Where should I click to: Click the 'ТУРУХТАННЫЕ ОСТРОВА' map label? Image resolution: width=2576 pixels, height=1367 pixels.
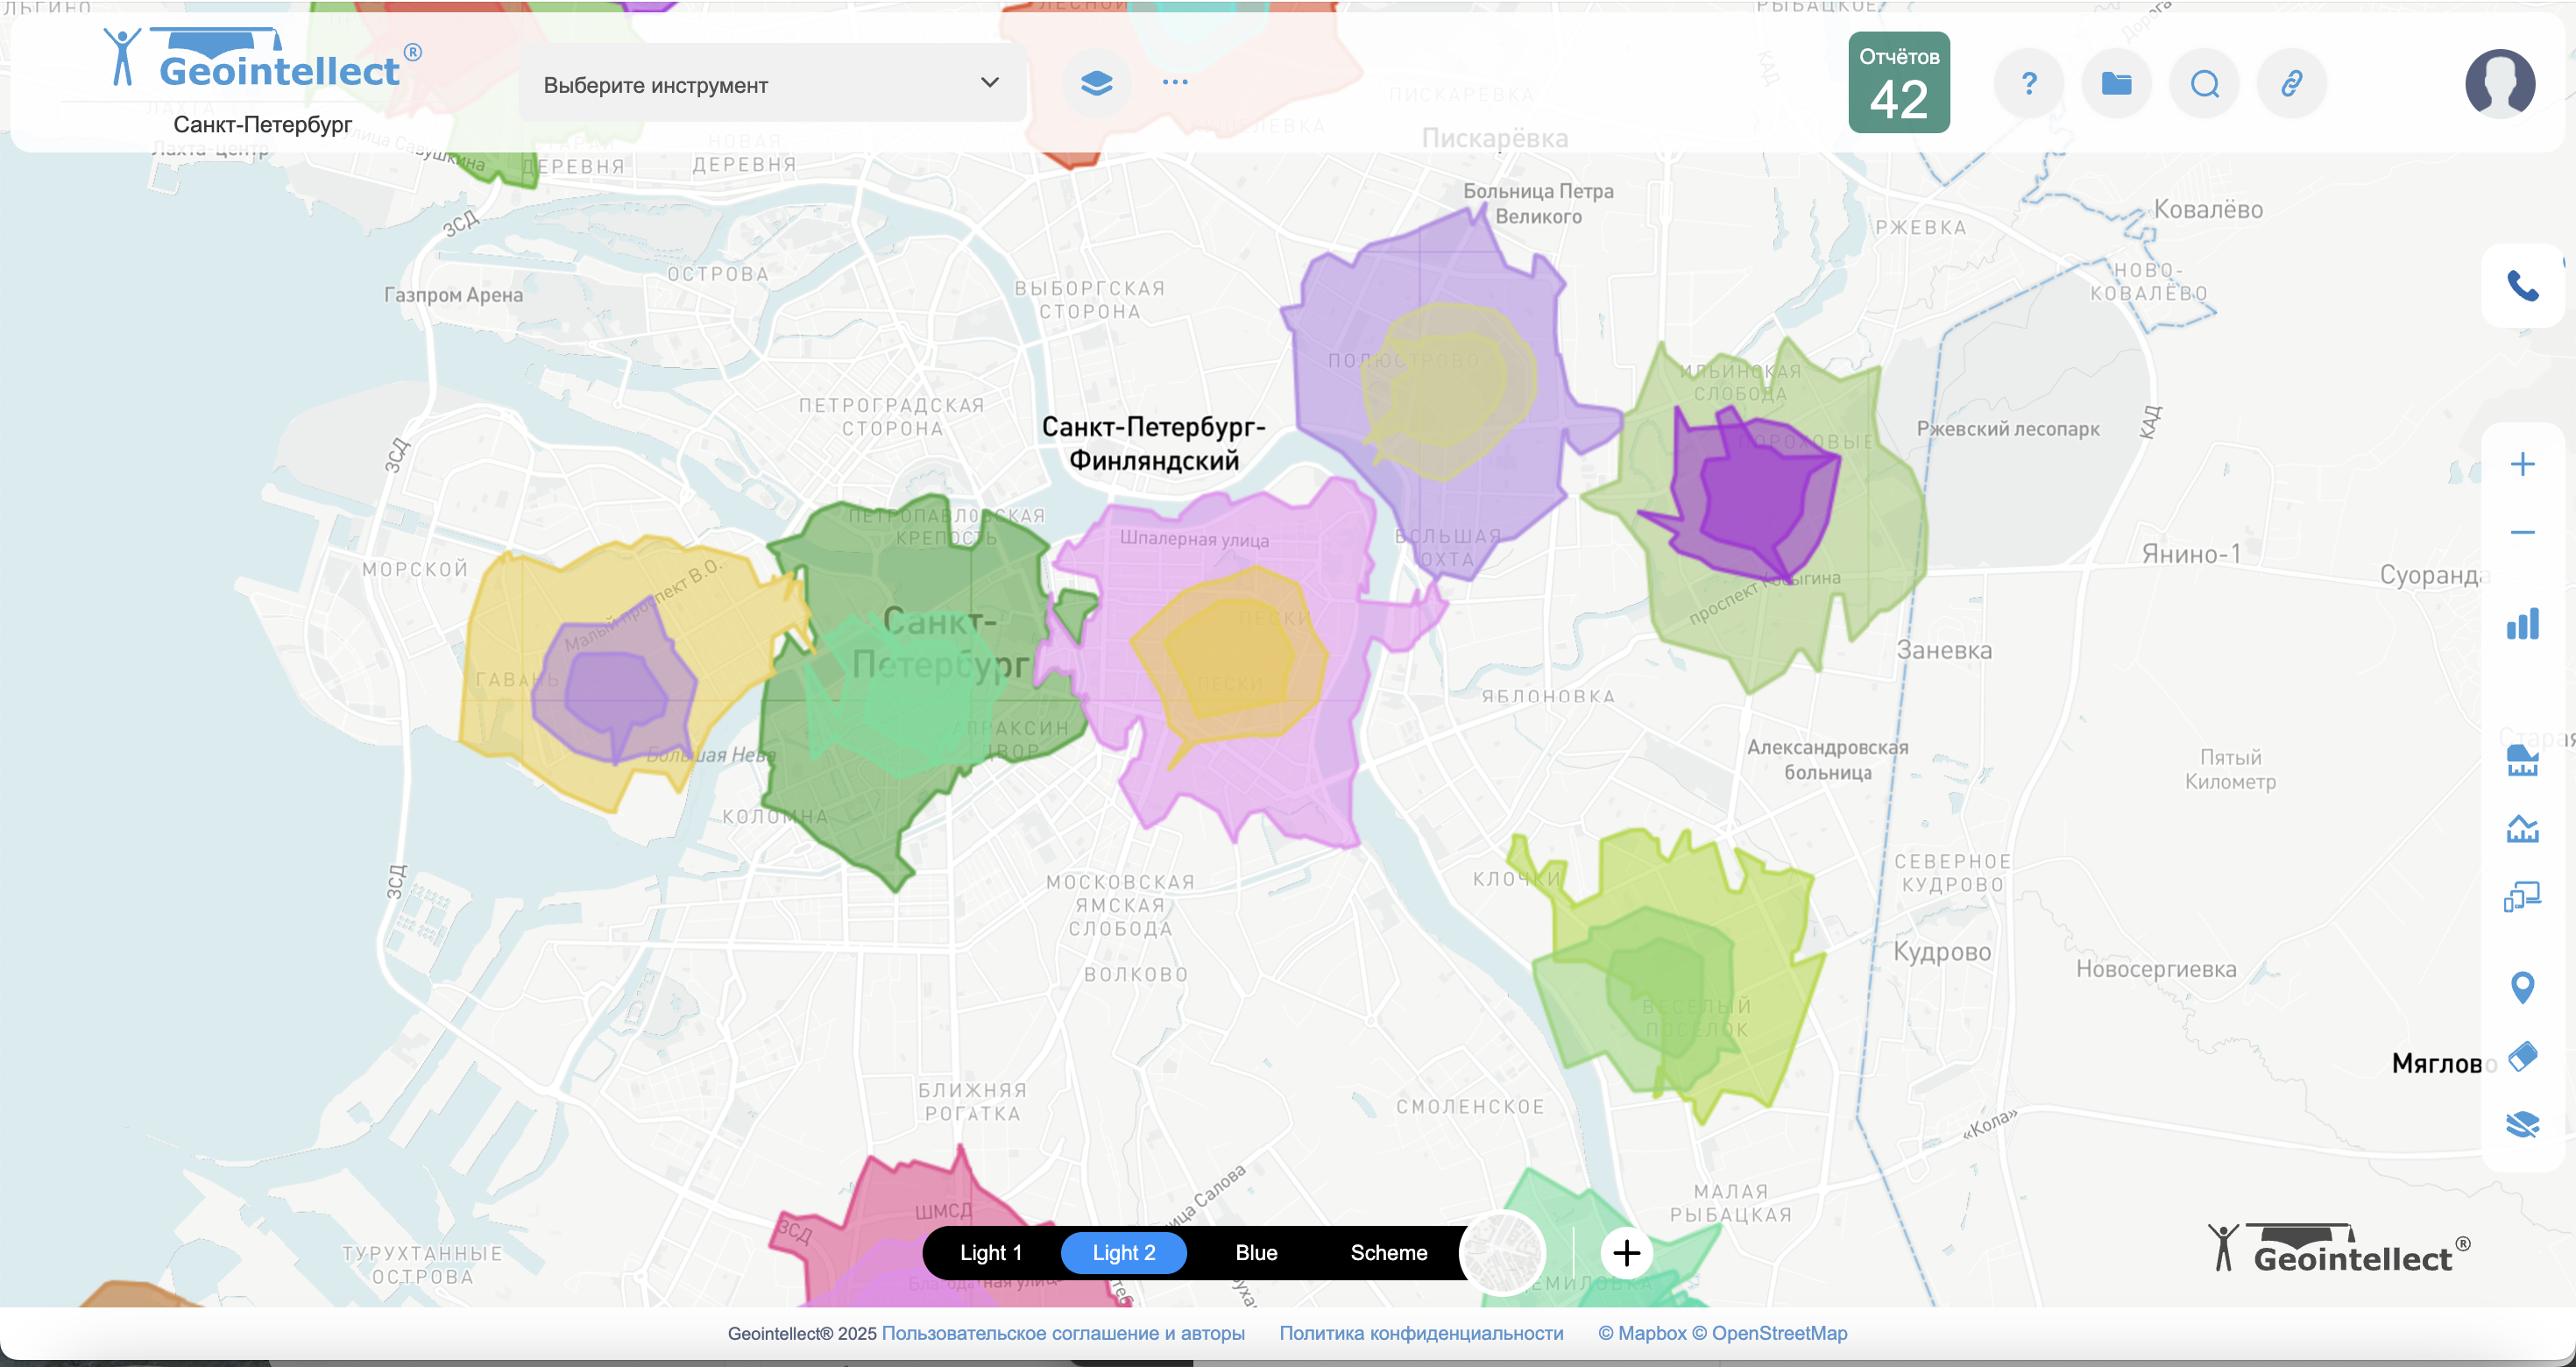point(422,1265)
